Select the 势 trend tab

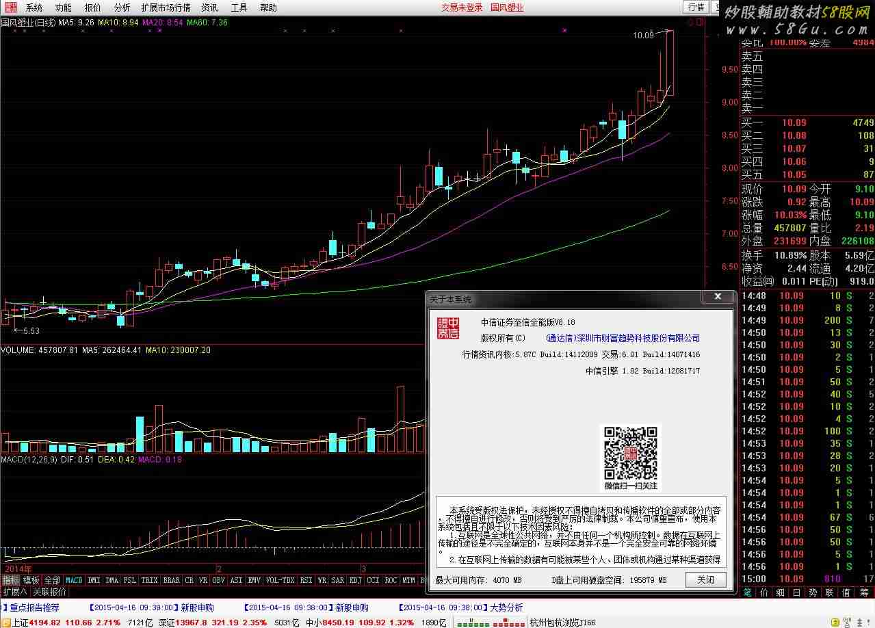[813, 592]
